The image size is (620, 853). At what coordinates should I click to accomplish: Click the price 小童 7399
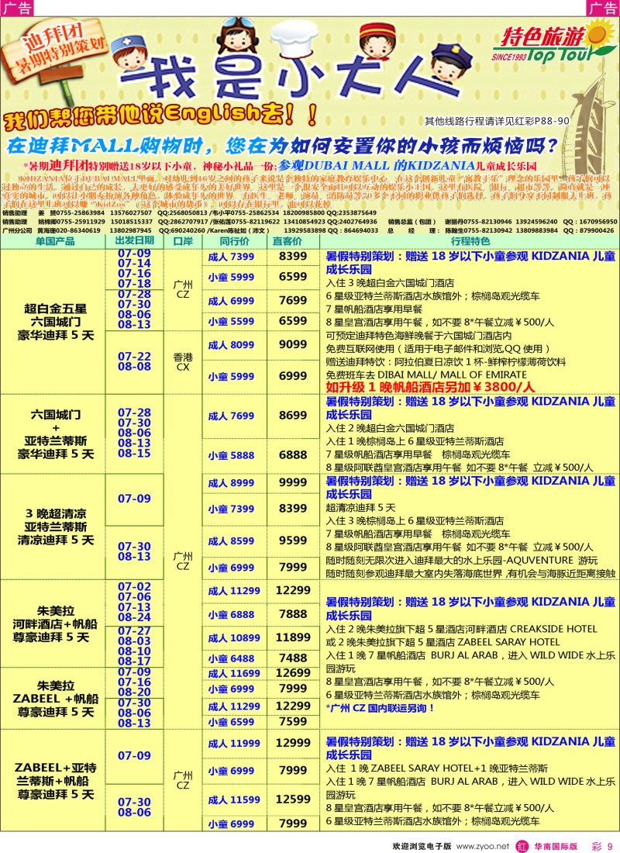[x=231, y=509]
